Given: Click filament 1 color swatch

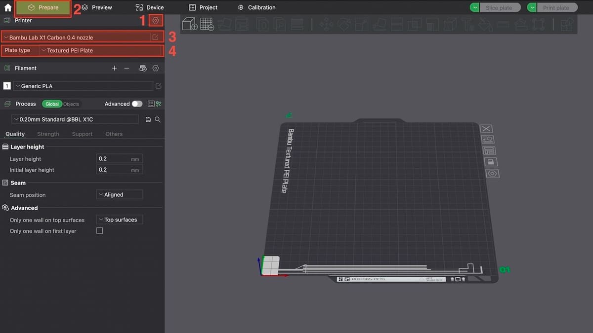Looking at the screenshot, I should coord(7,86).
